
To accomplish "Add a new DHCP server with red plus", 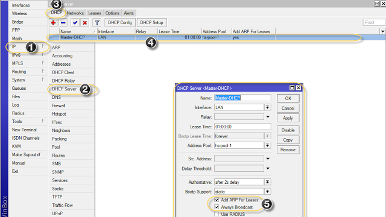I will 53,23.
